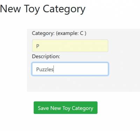Click empty space right of P in yellow field
This screenshot has height=131, width=140.
click(x=73, y=46)
